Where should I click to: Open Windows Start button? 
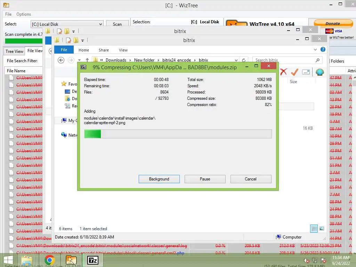pos(8,260)
